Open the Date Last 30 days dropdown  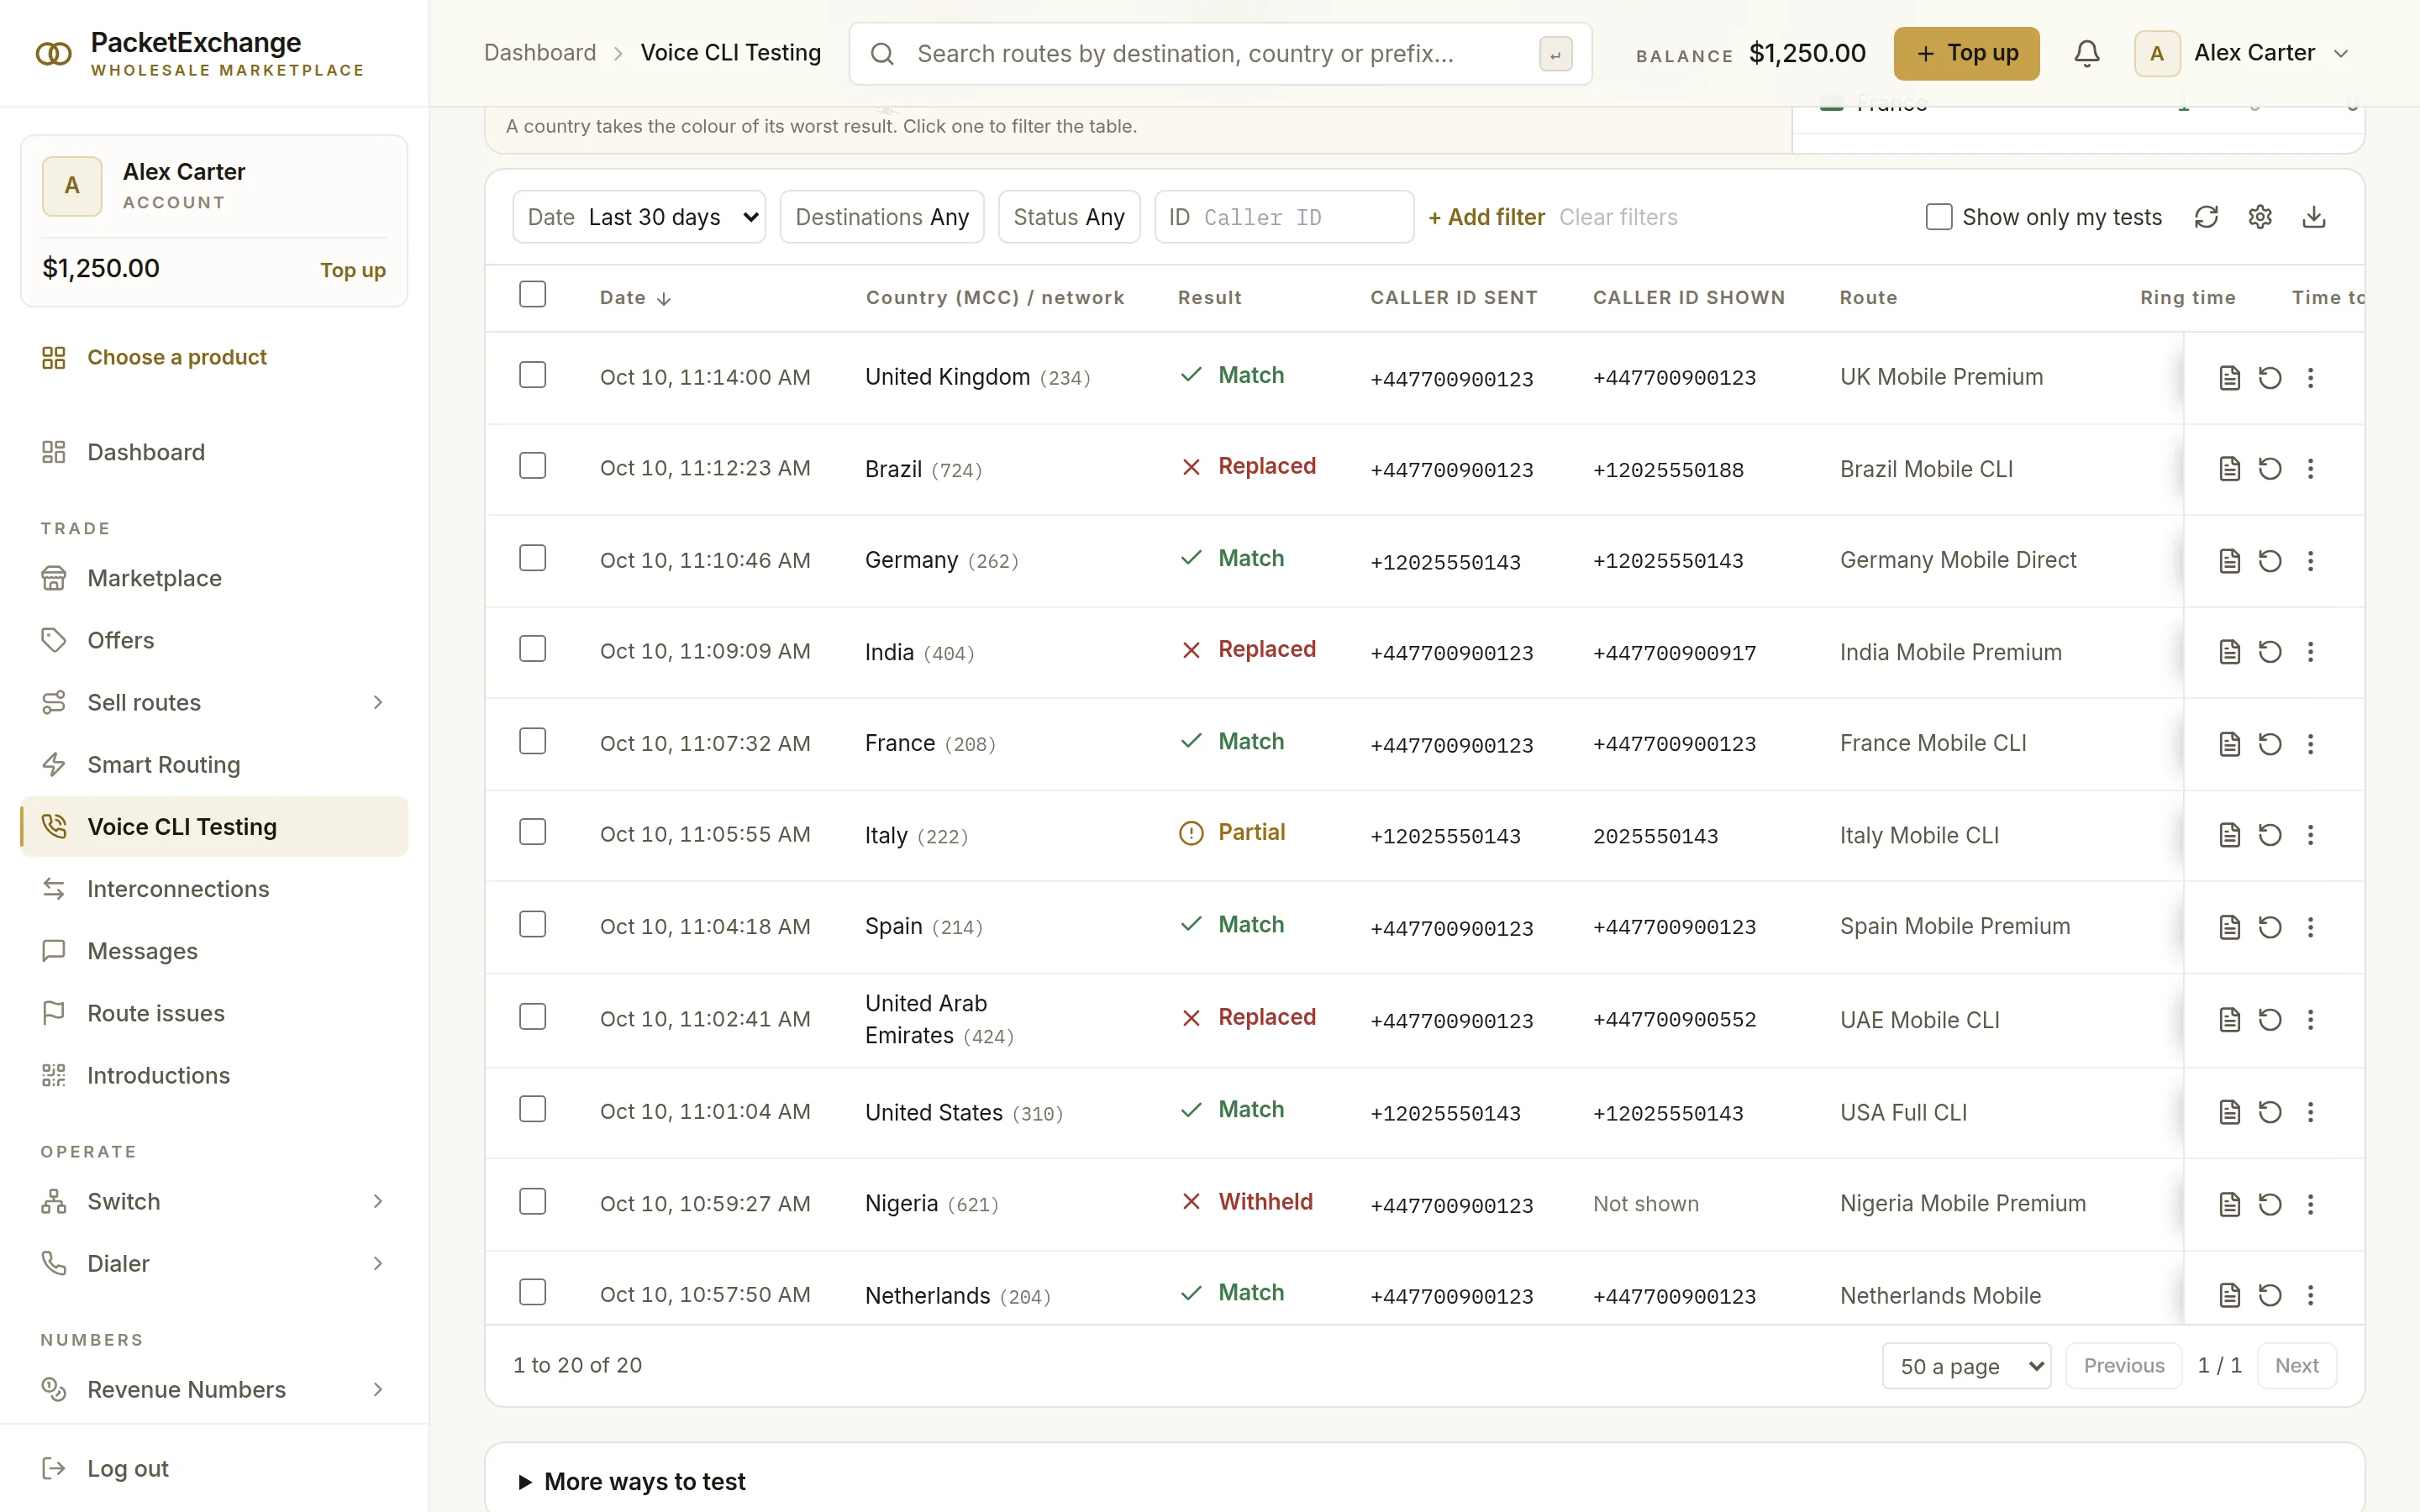pyautogui.click(x=639, y=217)
